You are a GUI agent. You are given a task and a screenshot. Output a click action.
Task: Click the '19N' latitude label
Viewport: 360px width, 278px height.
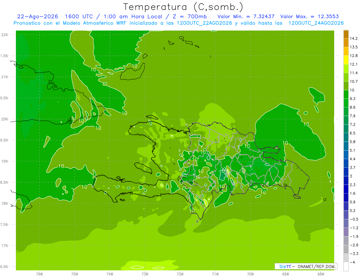tap(4, 161)
